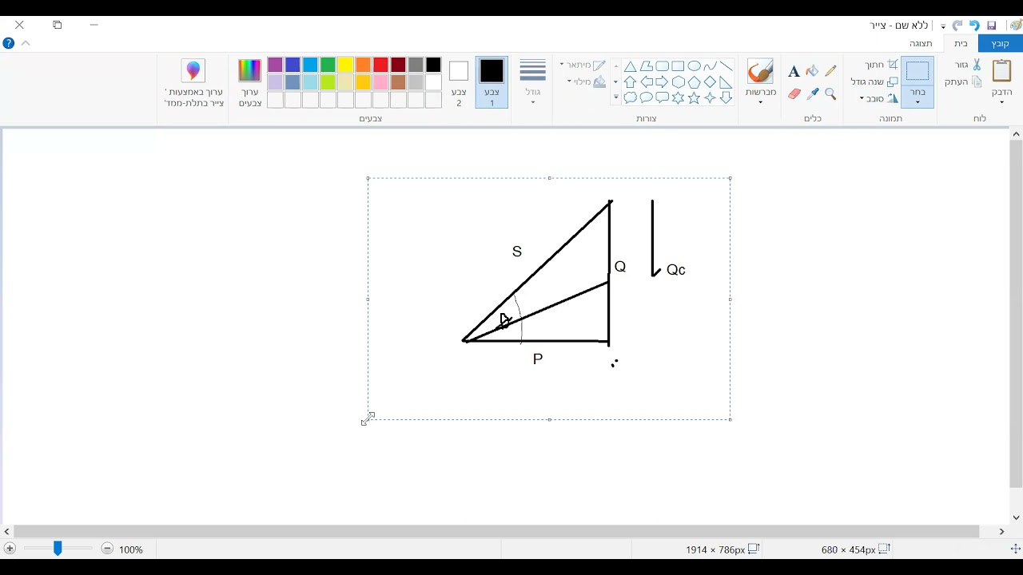The width and height of the screenshot is (1023, 575).
Task: Switch to the Home (בית) tab
Action: point(961,43)
